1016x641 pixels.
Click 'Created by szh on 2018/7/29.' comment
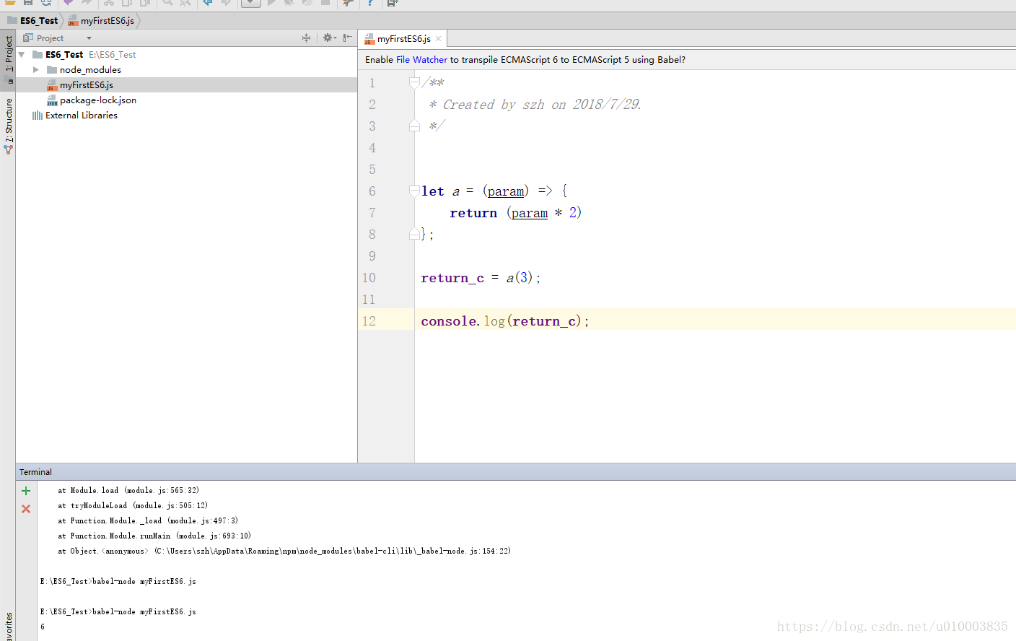point(541,105)
